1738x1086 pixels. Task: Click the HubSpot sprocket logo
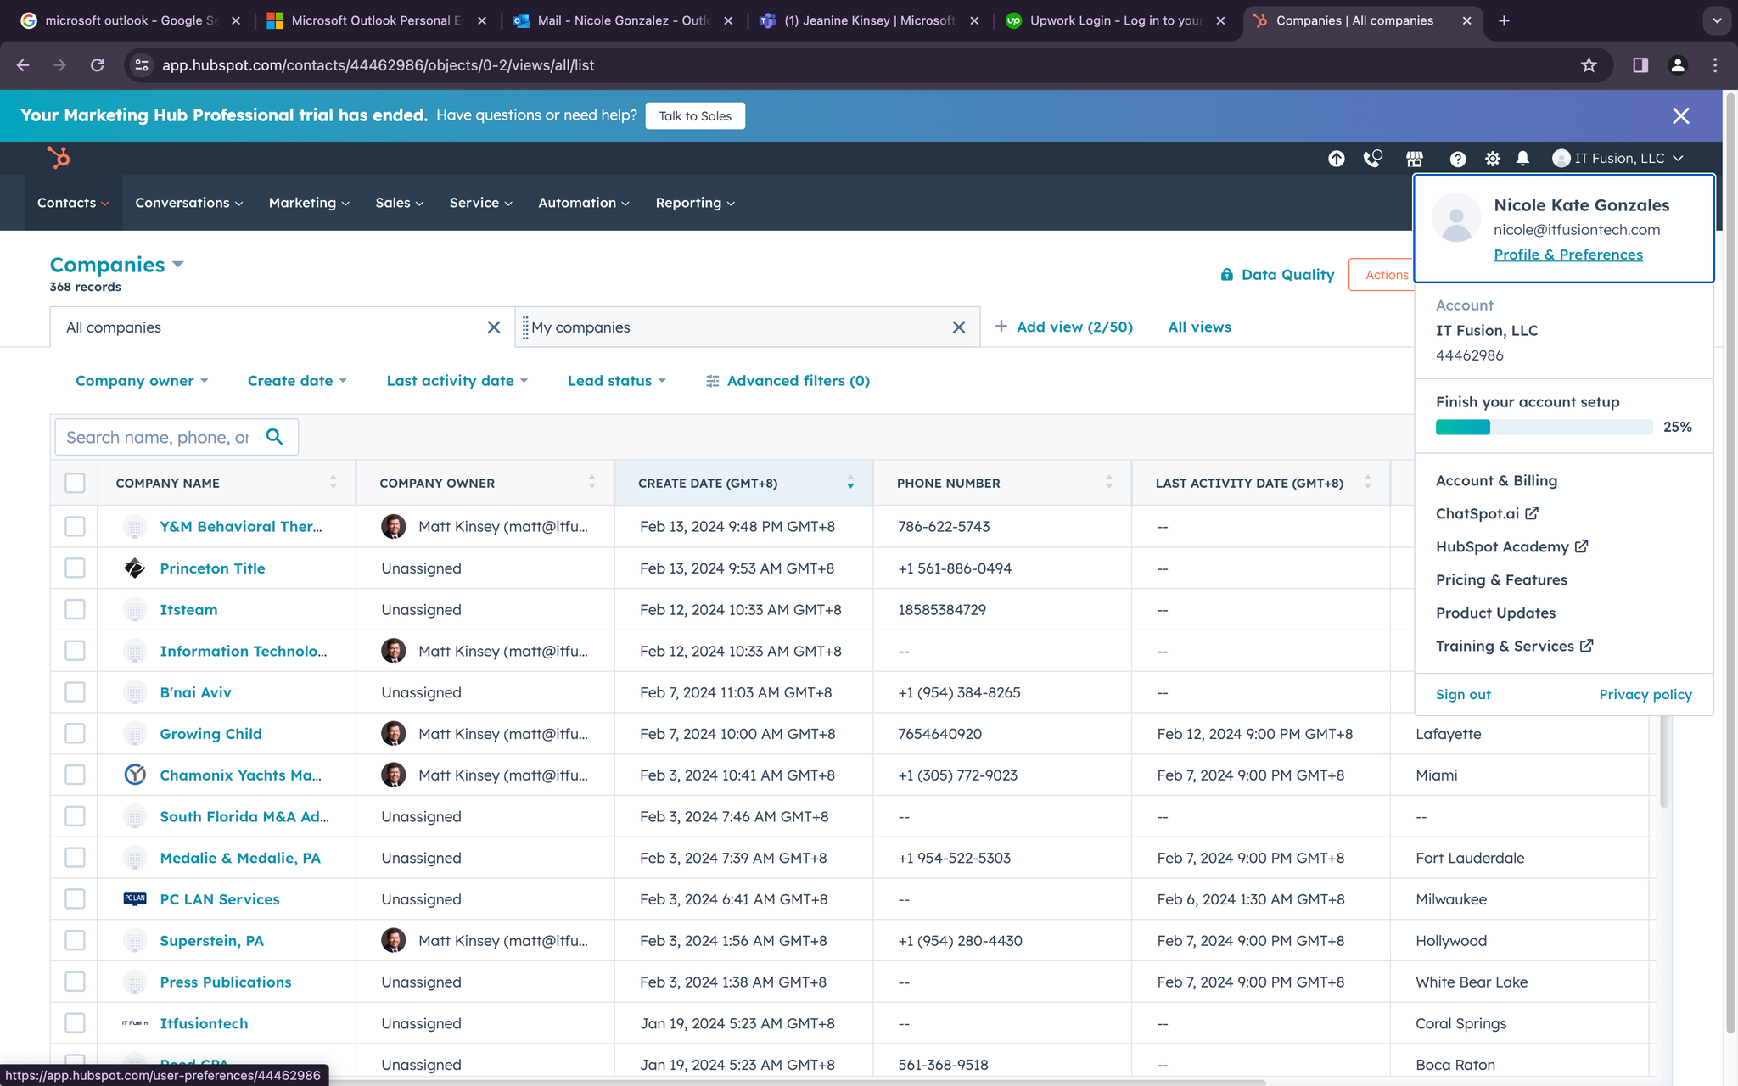click(59, 158)
